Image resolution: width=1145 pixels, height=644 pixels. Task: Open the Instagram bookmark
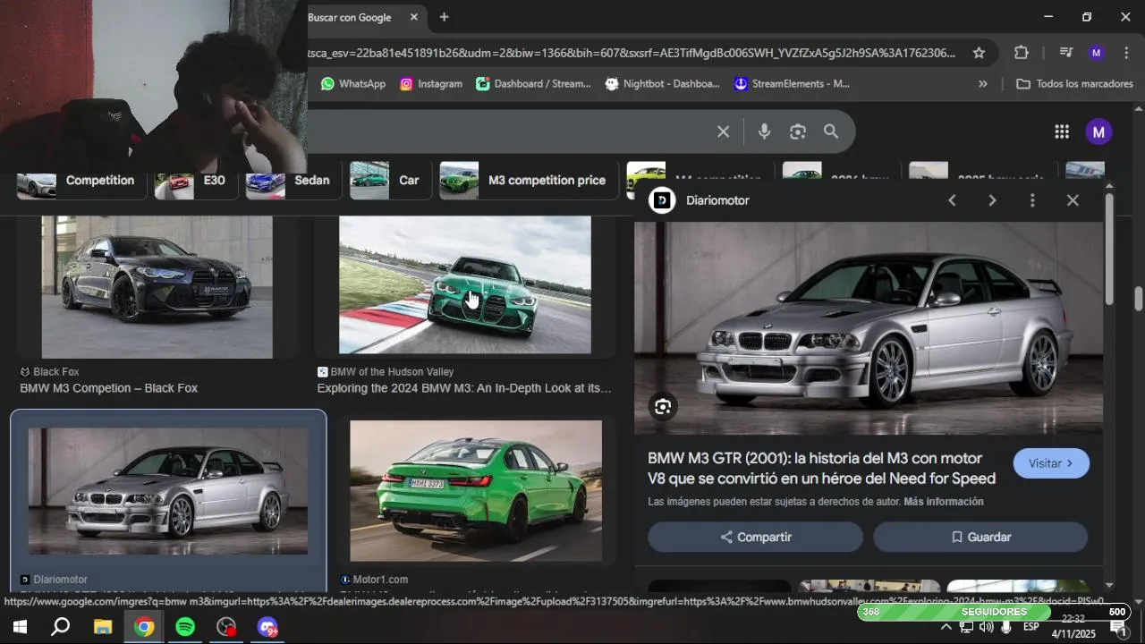[x=431, y=83]
